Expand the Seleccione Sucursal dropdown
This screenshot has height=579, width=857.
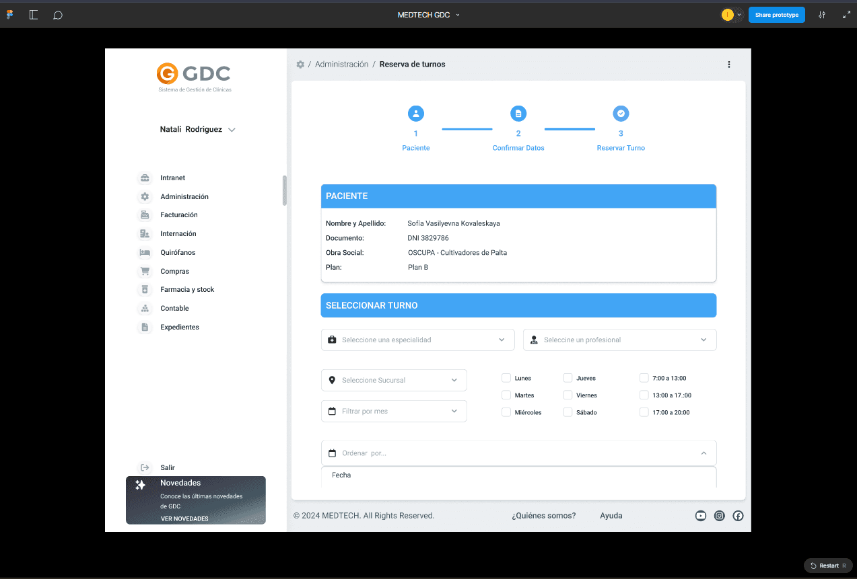[394, 380]
